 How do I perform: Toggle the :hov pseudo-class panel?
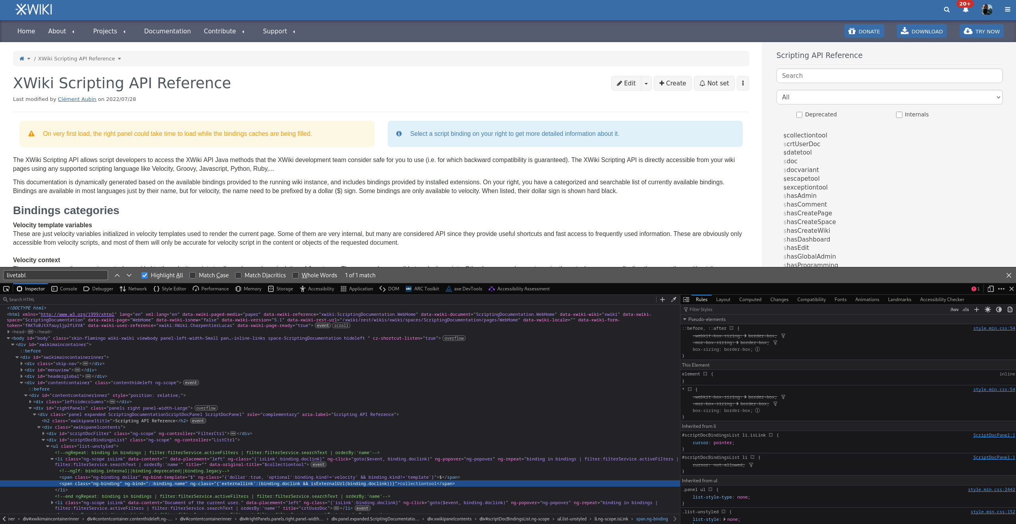click(954, 309)
